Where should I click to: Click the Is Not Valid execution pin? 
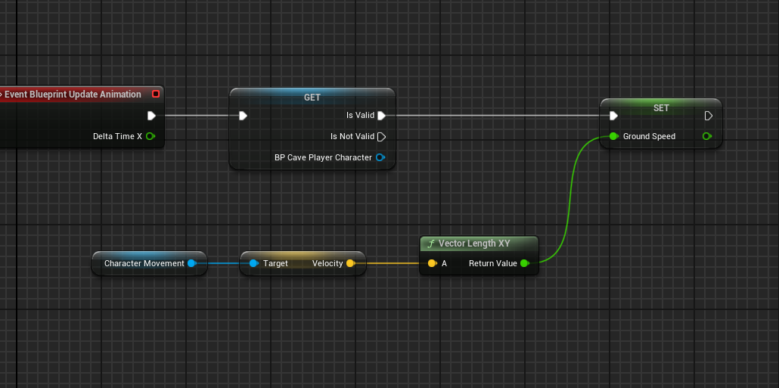pos(381,137)
